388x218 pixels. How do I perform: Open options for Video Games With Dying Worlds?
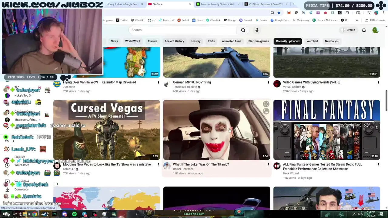378,82
